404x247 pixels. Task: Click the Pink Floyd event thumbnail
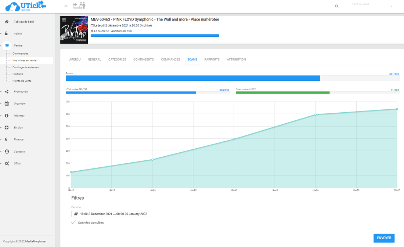coord(74,30)
